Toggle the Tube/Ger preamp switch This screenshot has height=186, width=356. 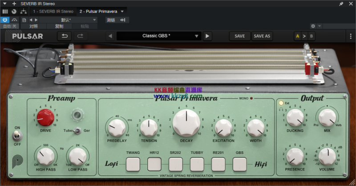click(x=77, y=131)
